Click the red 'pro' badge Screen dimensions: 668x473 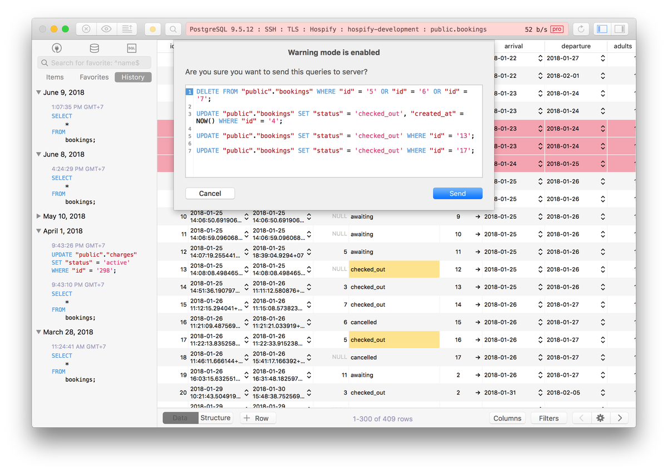click(556, 29)
